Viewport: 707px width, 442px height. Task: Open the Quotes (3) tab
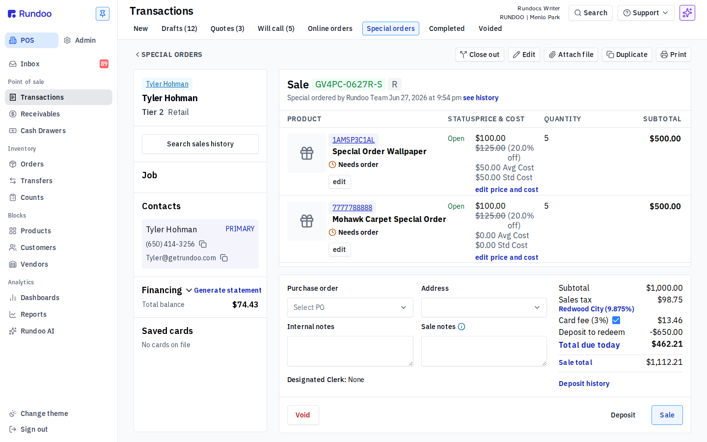click(x=227, y=28)
